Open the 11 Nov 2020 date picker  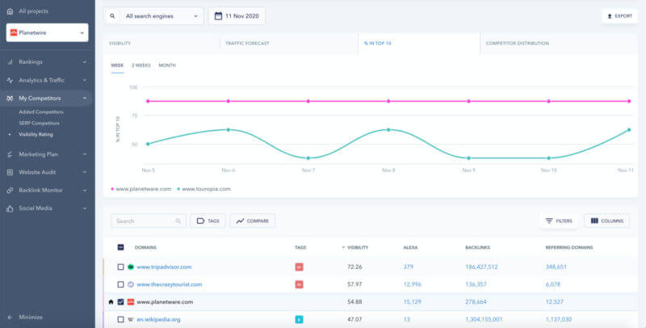[237, 16]
